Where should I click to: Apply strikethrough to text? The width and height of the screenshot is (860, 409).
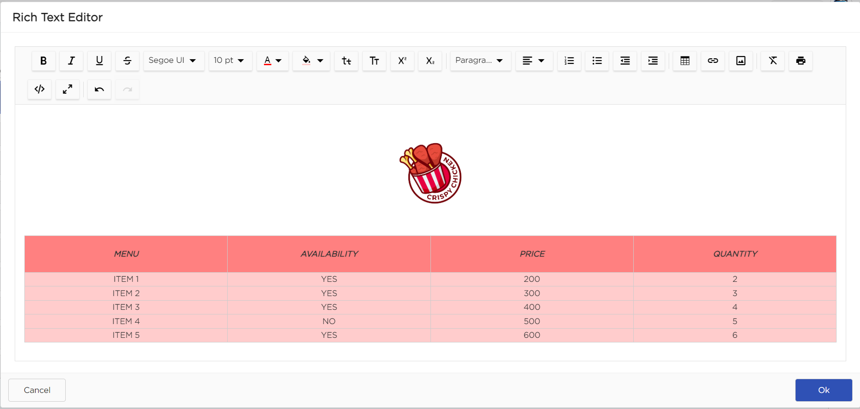pos(127,61)
